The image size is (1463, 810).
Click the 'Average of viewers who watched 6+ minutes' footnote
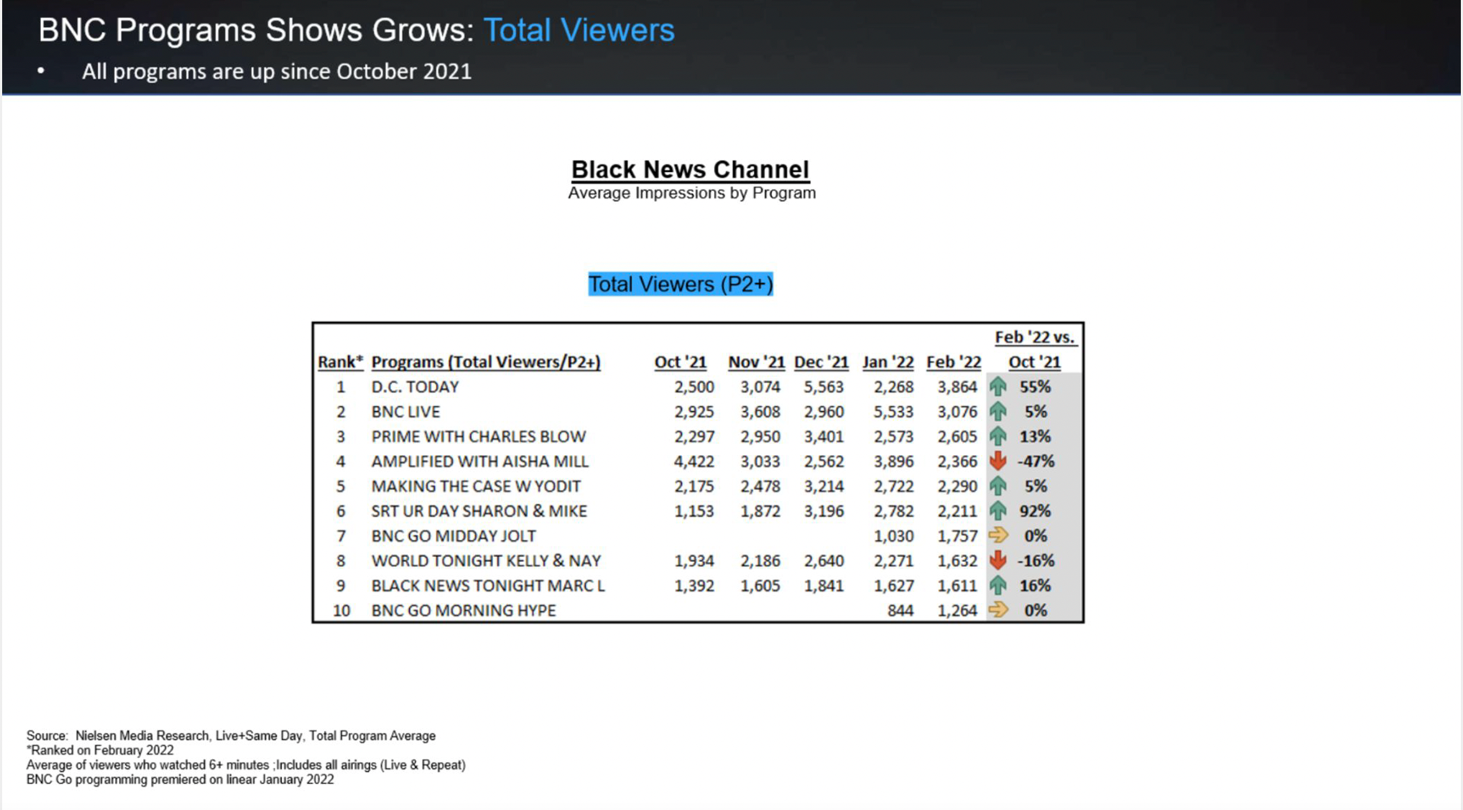246,765
